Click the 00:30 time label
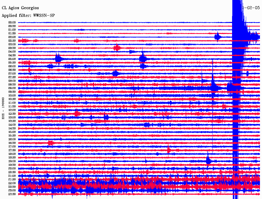The height and width of the screenshot is (199, 262). (x=12, y=26)
